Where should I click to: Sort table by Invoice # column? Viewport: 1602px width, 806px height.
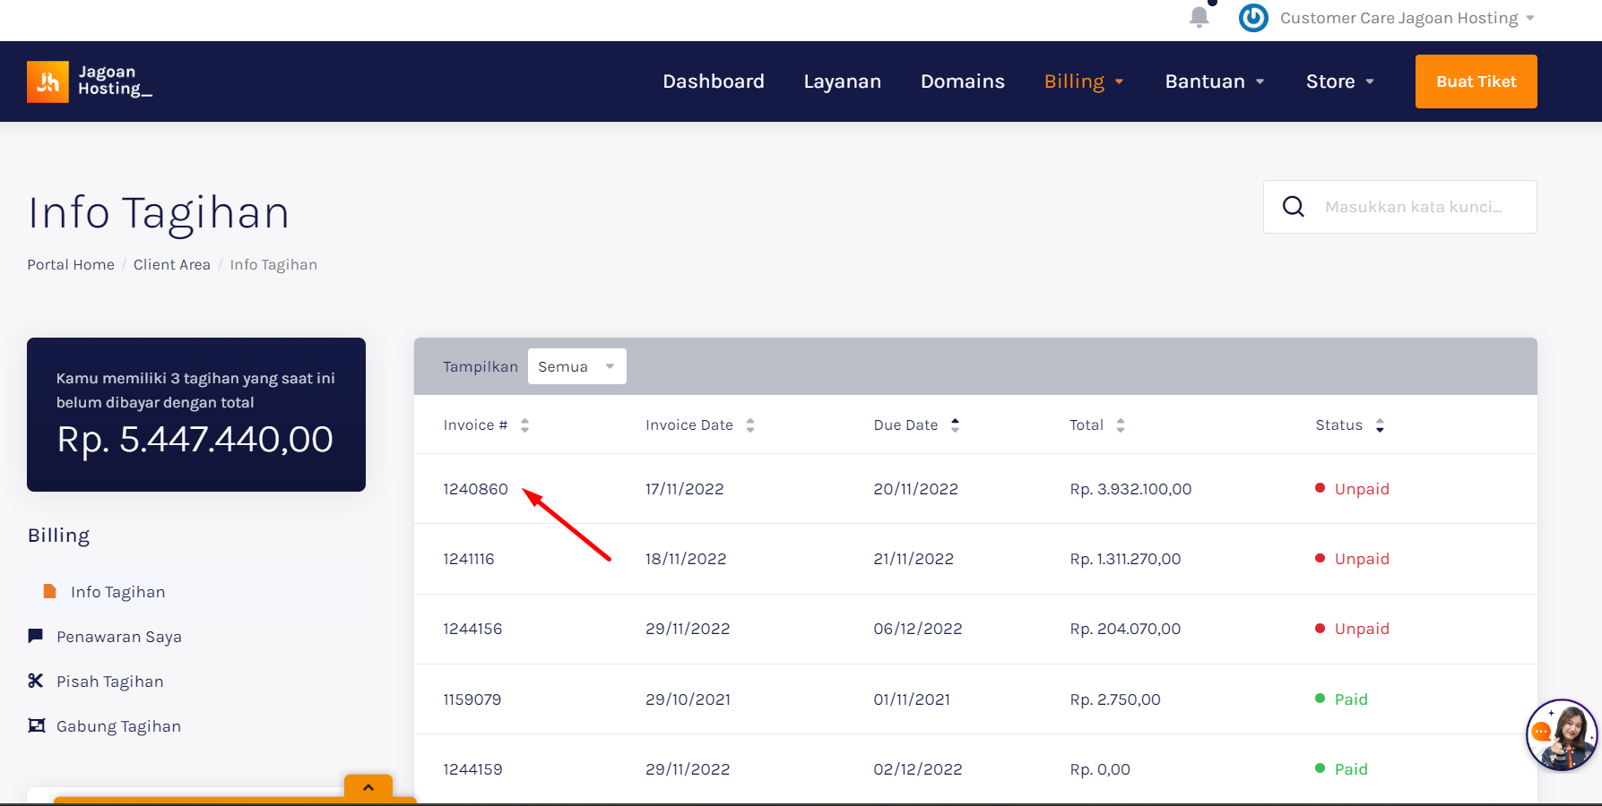click(x=524, y=425)
